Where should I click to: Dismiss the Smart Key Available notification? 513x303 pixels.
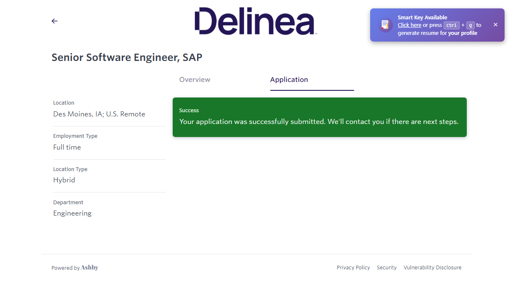(495, 25)
